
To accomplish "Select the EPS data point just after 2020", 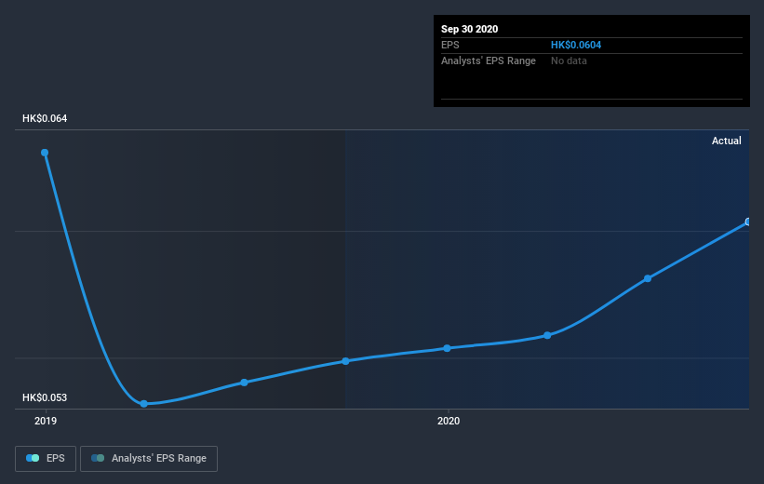I will 547,335.
